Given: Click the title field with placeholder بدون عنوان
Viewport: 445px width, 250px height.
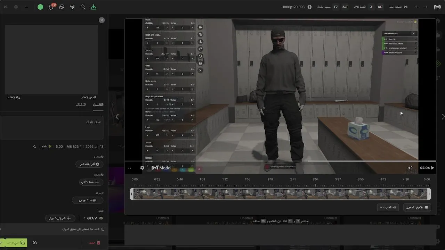Looking at the screenshot, I should tap(52, 127).
